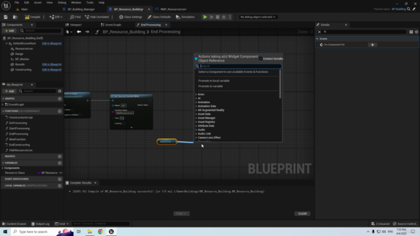Expand Camera Lens Effect category
Screen dimensions: 420x236
click(196, 138)
